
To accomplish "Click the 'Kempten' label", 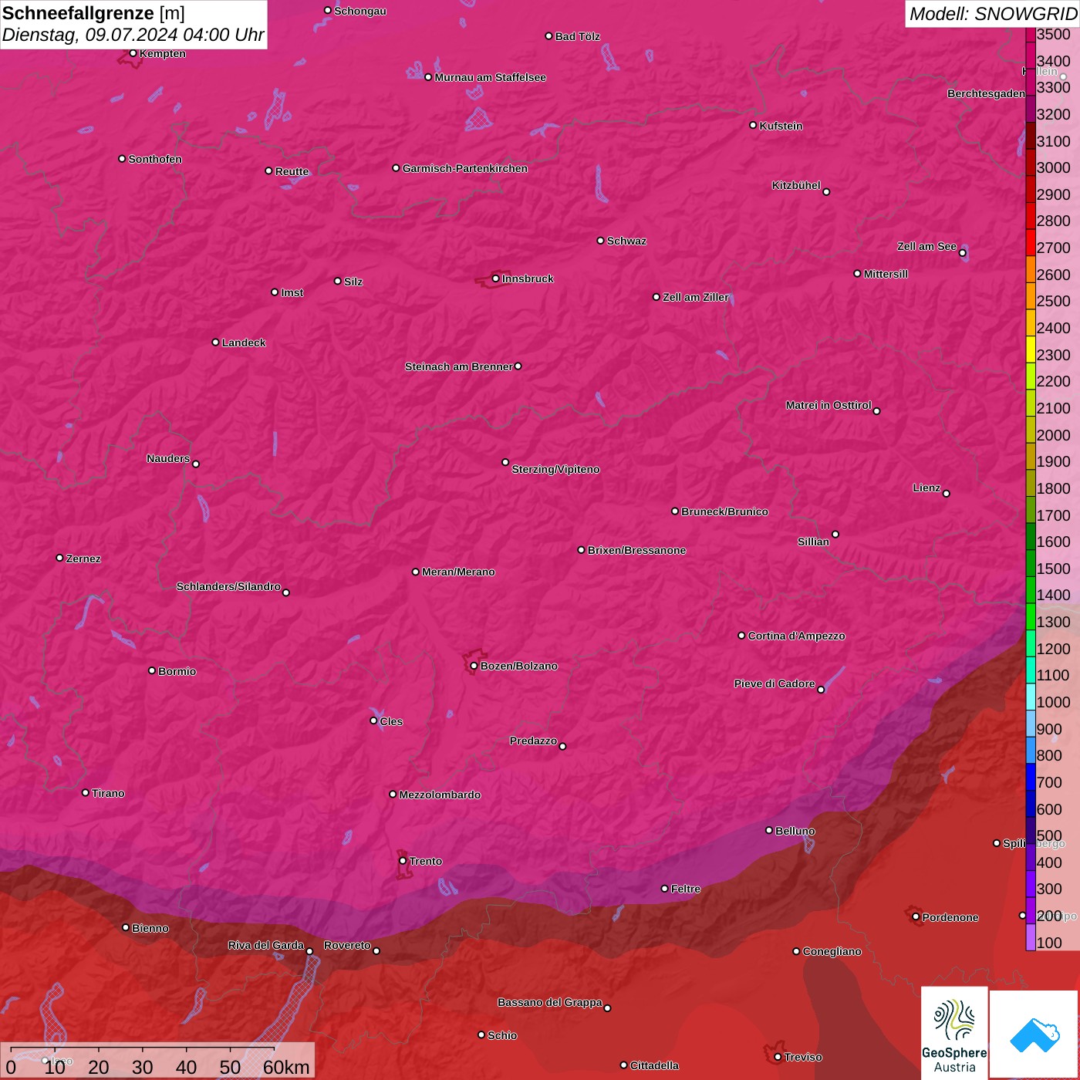I will [x=162, y=53].
